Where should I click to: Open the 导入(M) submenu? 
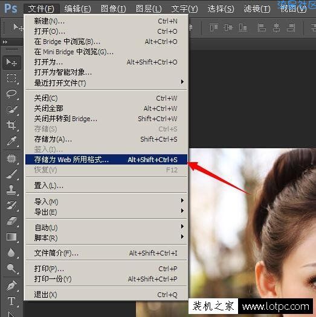tap(106, 201)
